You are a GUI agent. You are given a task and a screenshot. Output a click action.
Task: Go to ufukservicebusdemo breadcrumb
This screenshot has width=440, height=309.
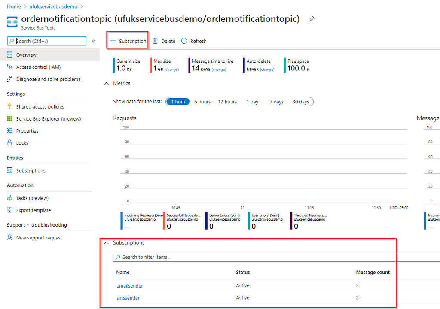coord(53,6)
